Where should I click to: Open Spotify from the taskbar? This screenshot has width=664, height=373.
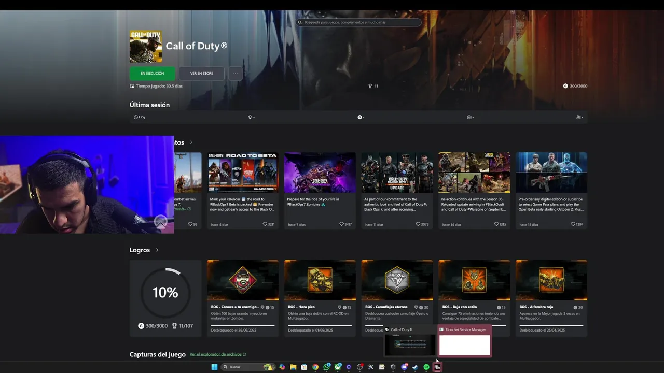[426, 367]
